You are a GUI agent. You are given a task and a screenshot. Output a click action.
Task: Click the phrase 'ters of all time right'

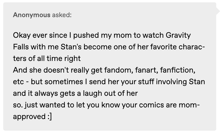(x=47, y=58)
